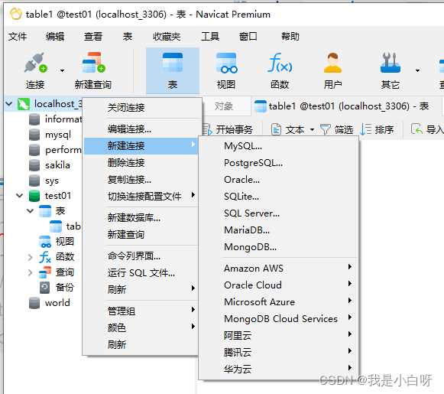Click the sys database icon
This screenshot has height=394, width=444.
[34, 181]
